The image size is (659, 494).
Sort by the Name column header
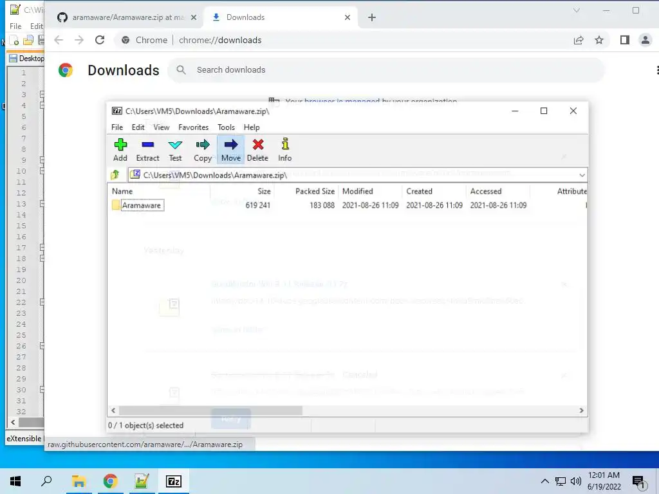coord(160,191)
